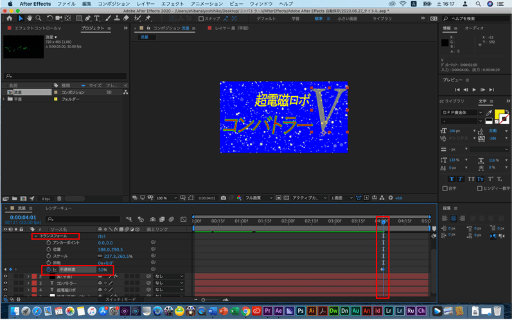Screen dimensions: 514x320
Task: Select the ライブラリ workspace
Action: coord(382,19)
